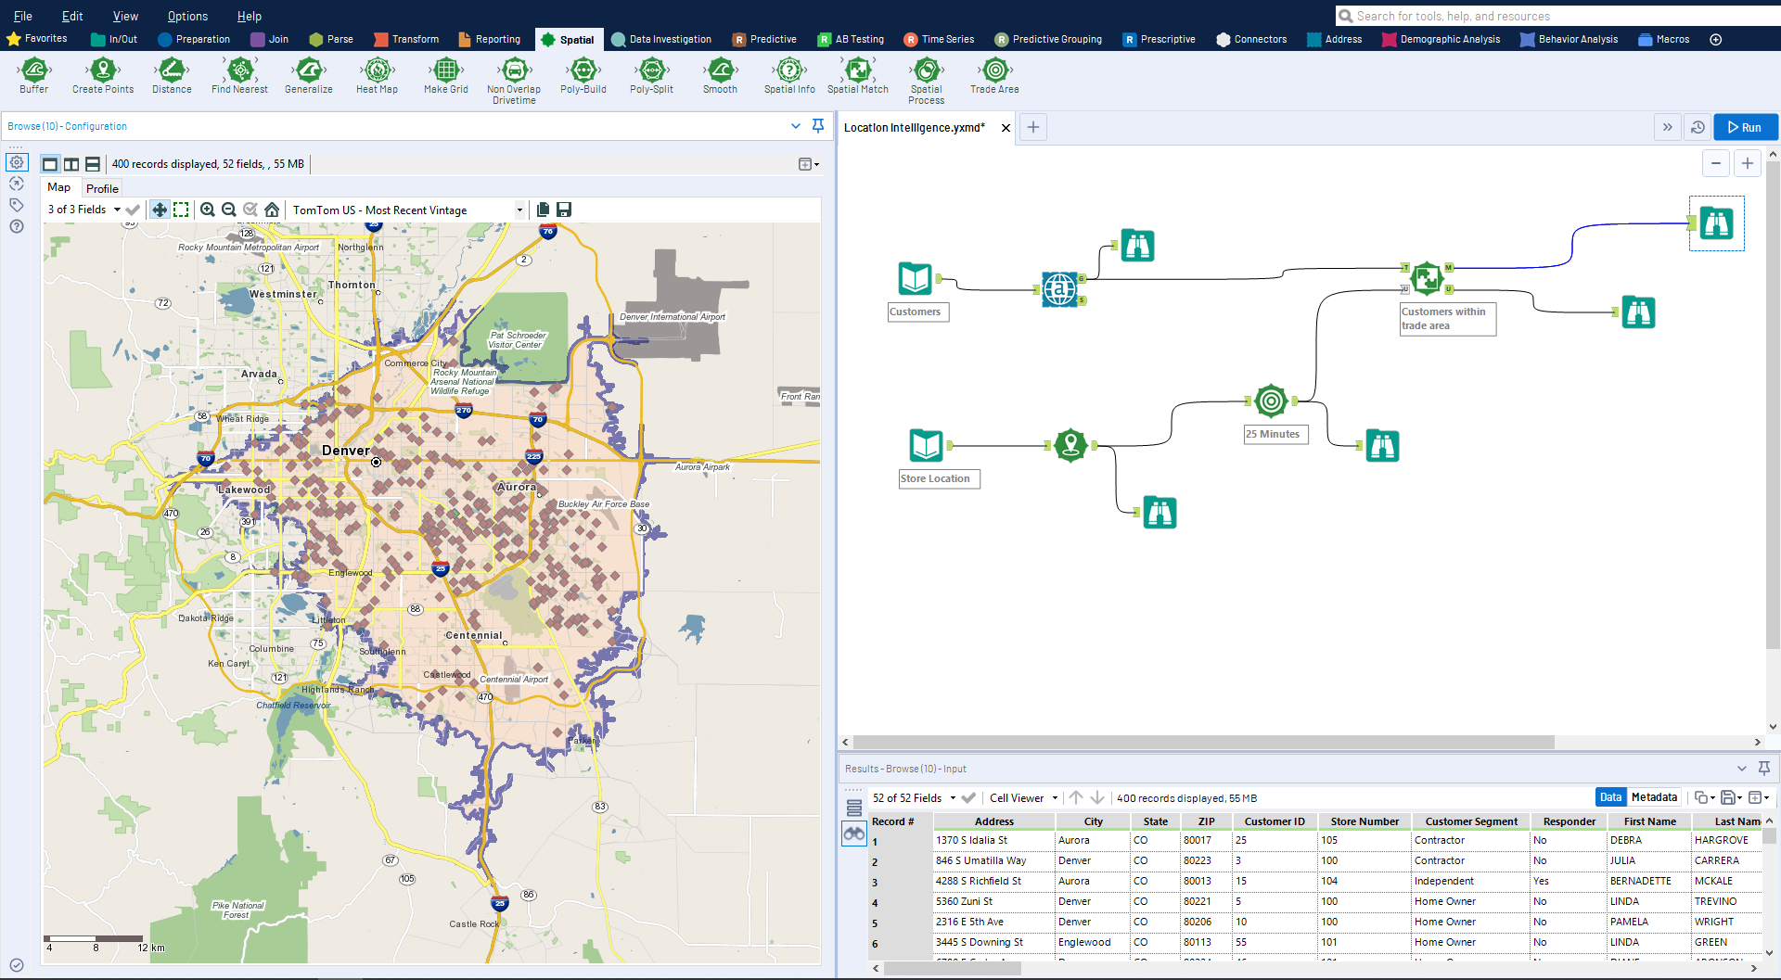Viewport: 1781px width, 980px height.
Task: Click the canvas horizontal scrollbar
Action: [1203, 743]
